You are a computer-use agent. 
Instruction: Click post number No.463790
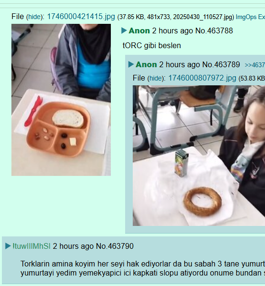(x=115, y=246)
